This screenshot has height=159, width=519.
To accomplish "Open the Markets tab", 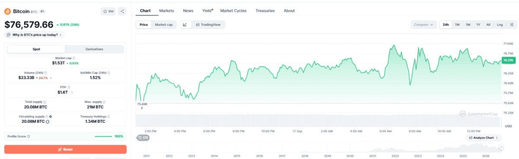I will point(167,11).
